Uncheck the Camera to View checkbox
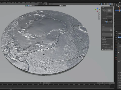This screenshot has width=121, height=90. point(107,23)
